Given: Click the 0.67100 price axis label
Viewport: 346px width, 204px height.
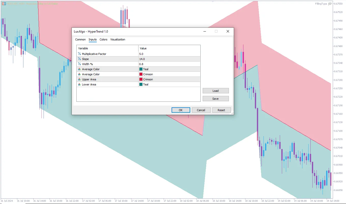Looking at the screenshot, I should (x=338, y=131).
